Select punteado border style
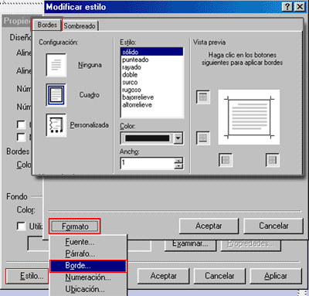Screen dimensions: 309x296 [x=152, y=60]
